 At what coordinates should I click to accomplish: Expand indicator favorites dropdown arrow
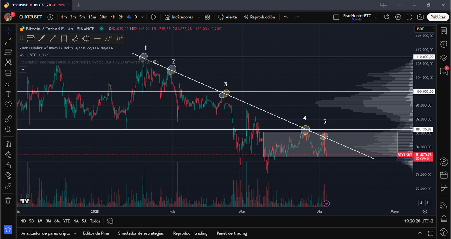198,17
